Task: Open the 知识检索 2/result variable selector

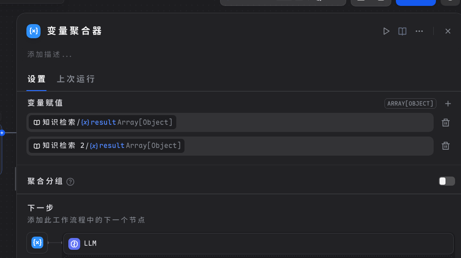Action: pos(107,146)
